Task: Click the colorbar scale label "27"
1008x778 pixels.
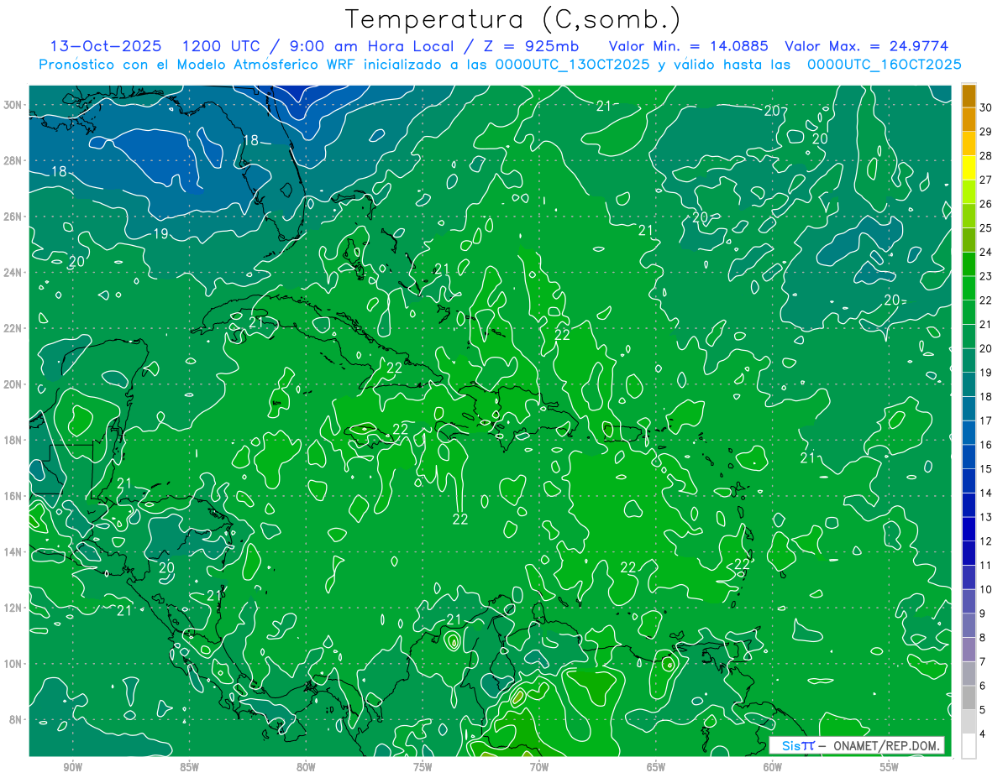Action: 985,180
